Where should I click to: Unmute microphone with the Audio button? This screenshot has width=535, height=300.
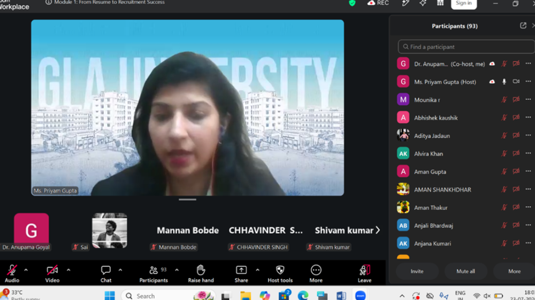click(12, 273)
